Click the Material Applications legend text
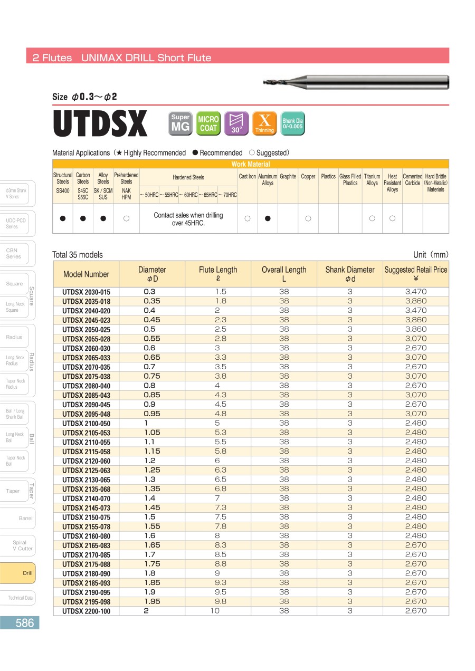This screenshot has width=475, height=671. (171, 153)
